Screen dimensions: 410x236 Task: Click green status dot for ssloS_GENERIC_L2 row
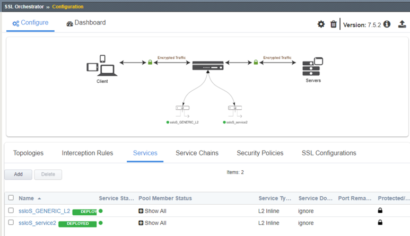pos(101,211)
